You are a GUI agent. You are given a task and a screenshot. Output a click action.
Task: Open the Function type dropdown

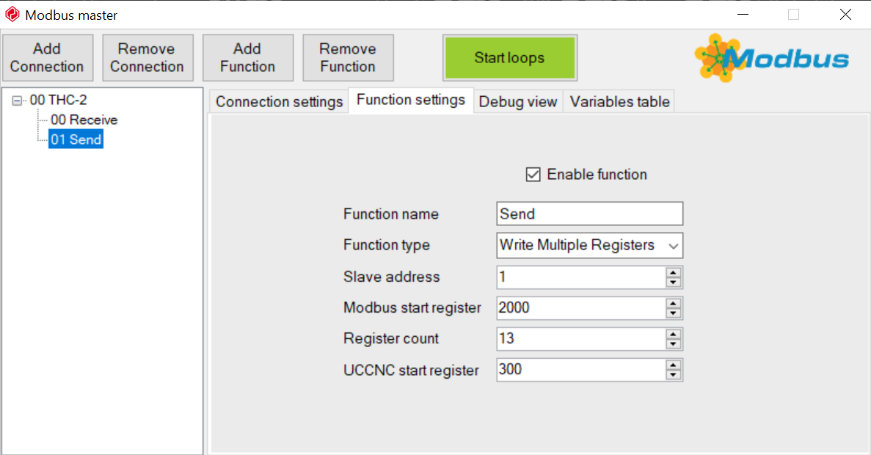pos(589,245)
